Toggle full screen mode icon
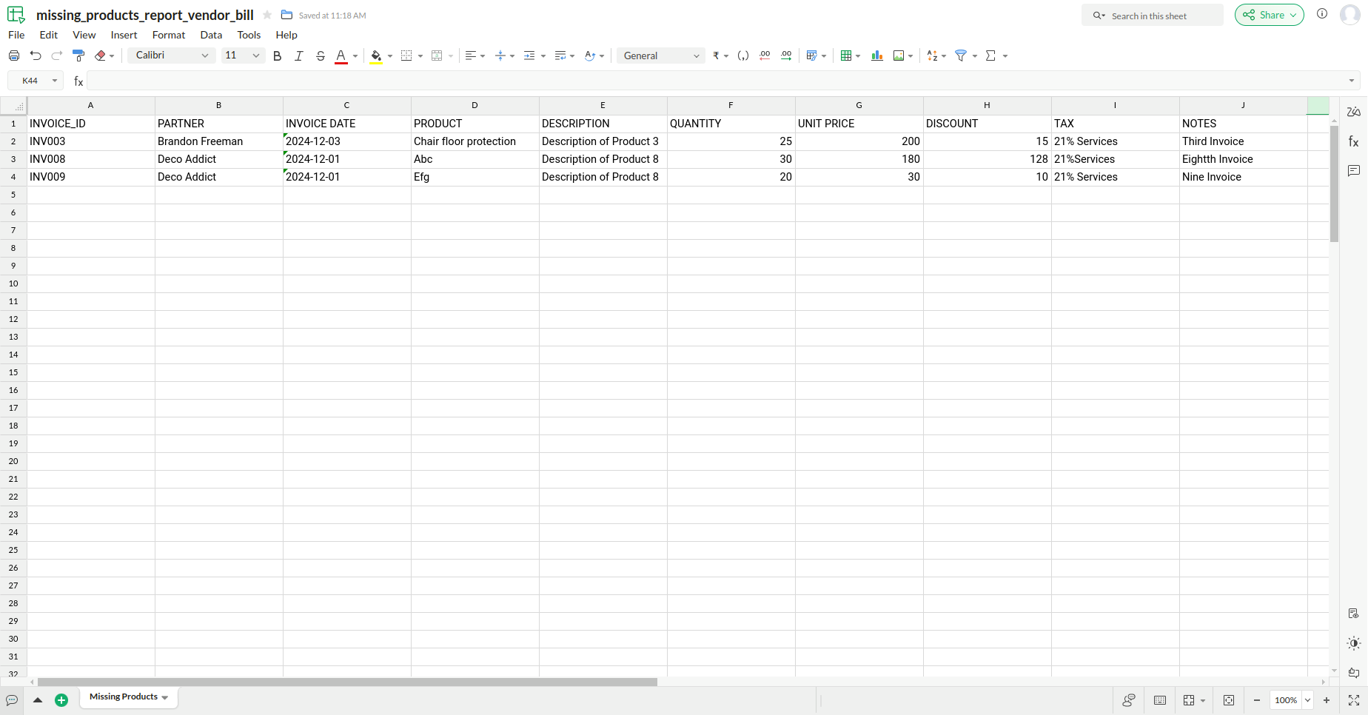This screenshot has height=715, width=1368. [1354, 700]
